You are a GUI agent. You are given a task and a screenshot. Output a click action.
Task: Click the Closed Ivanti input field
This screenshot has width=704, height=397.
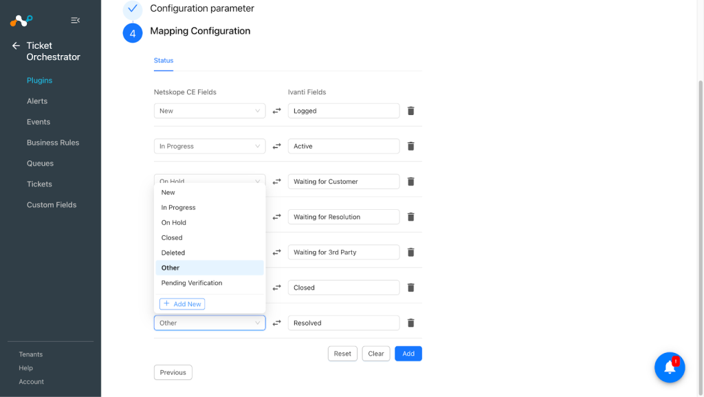tap(344, 288)
